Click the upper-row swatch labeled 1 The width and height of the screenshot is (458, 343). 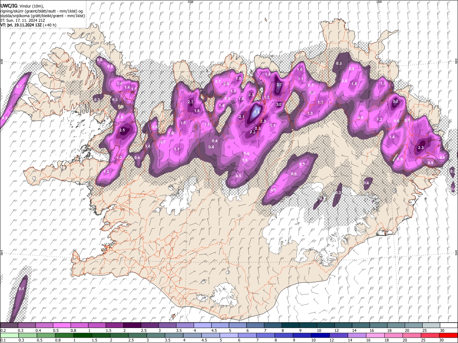97,325
